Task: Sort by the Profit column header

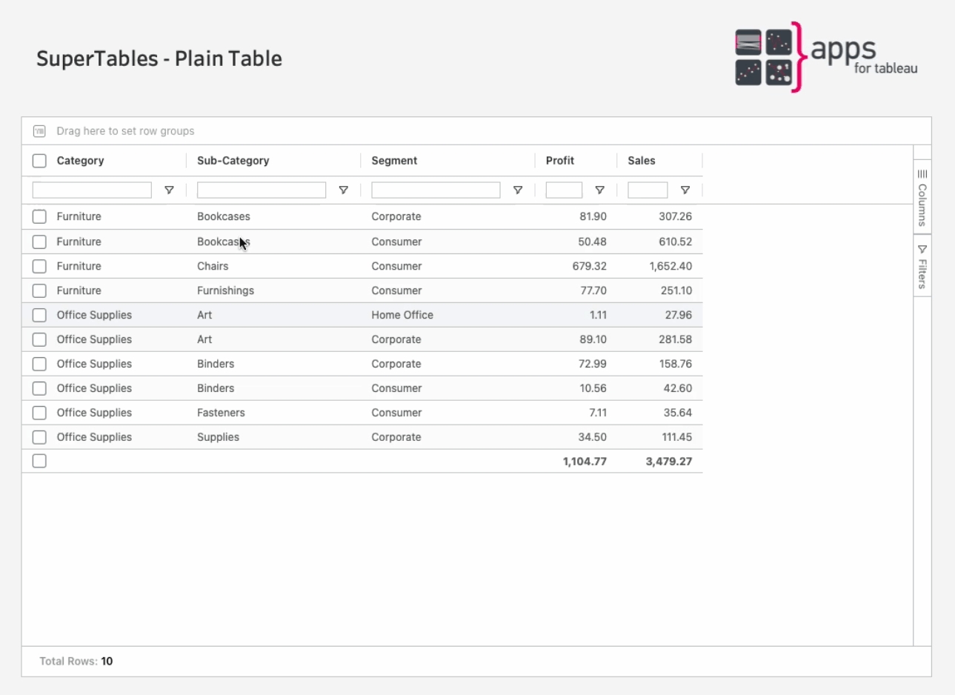Action: [x=560, y=161]
